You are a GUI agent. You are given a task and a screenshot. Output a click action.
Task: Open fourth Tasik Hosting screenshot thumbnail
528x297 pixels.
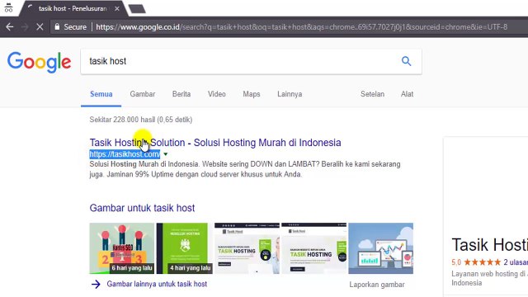pyautogui.click(x=313, y=248)
